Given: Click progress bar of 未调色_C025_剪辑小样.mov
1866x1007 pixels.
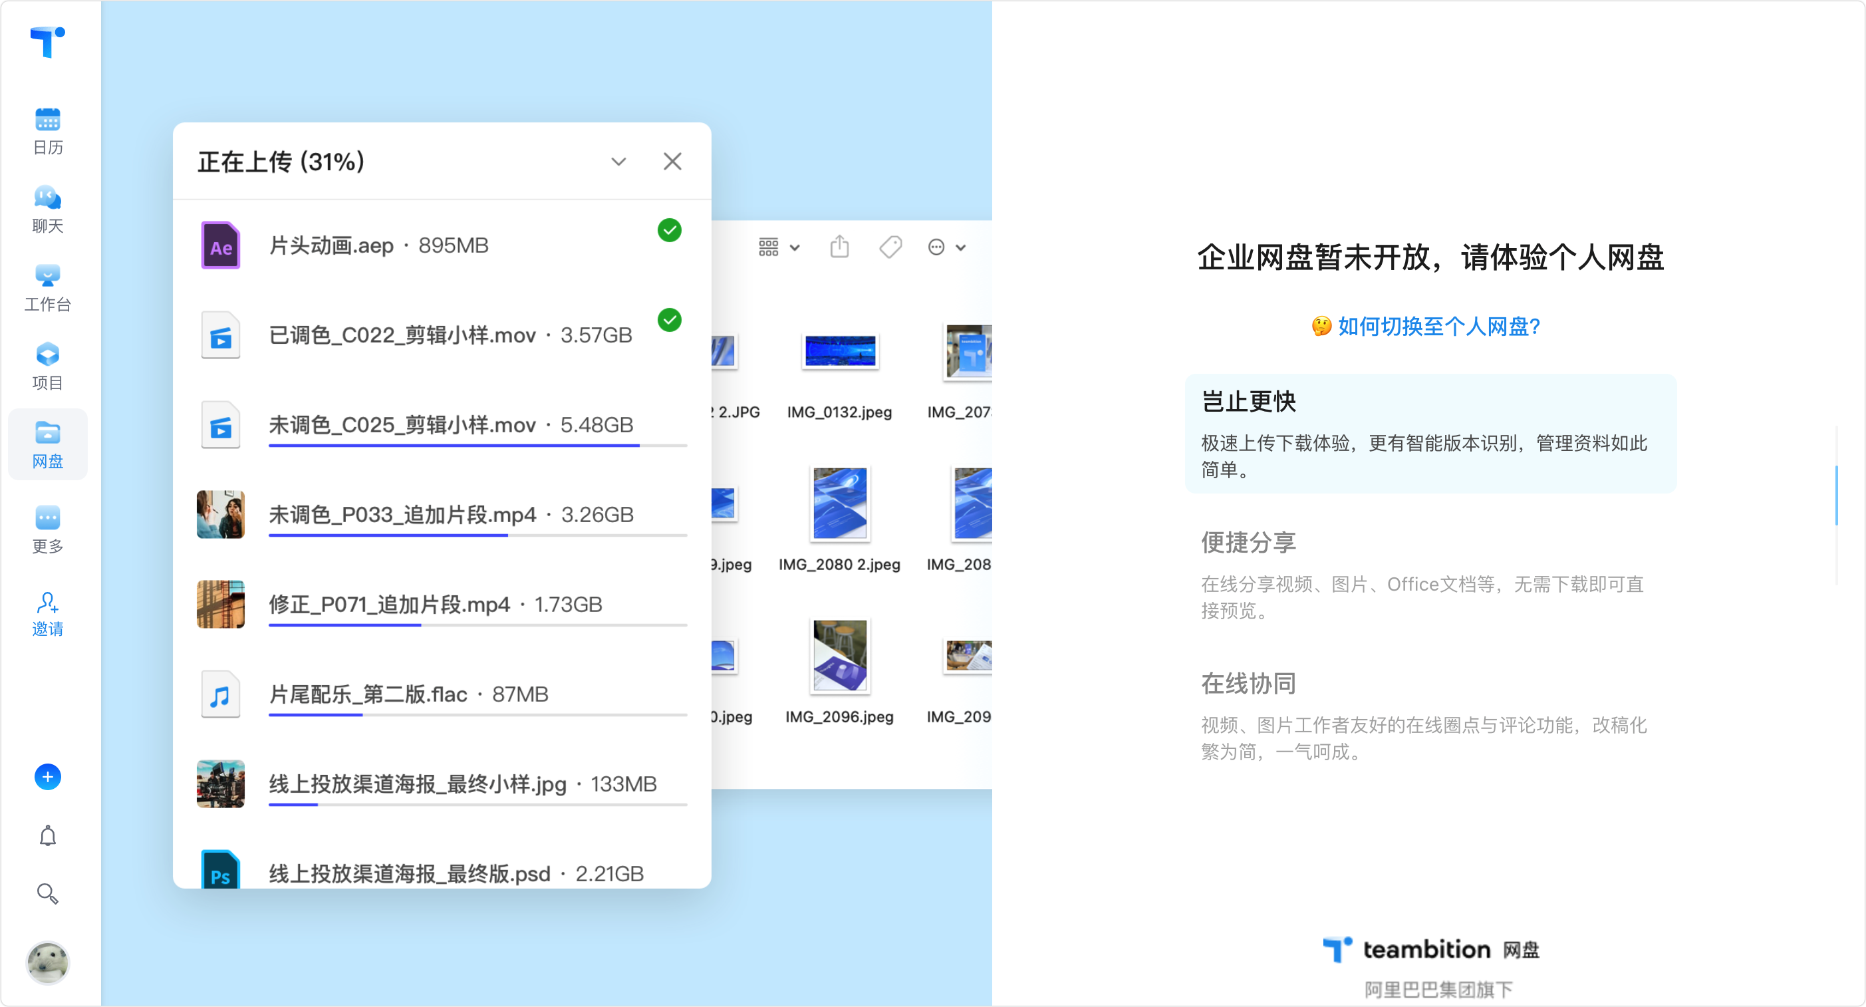Looking at the screenshot, I should pos(477,446).
